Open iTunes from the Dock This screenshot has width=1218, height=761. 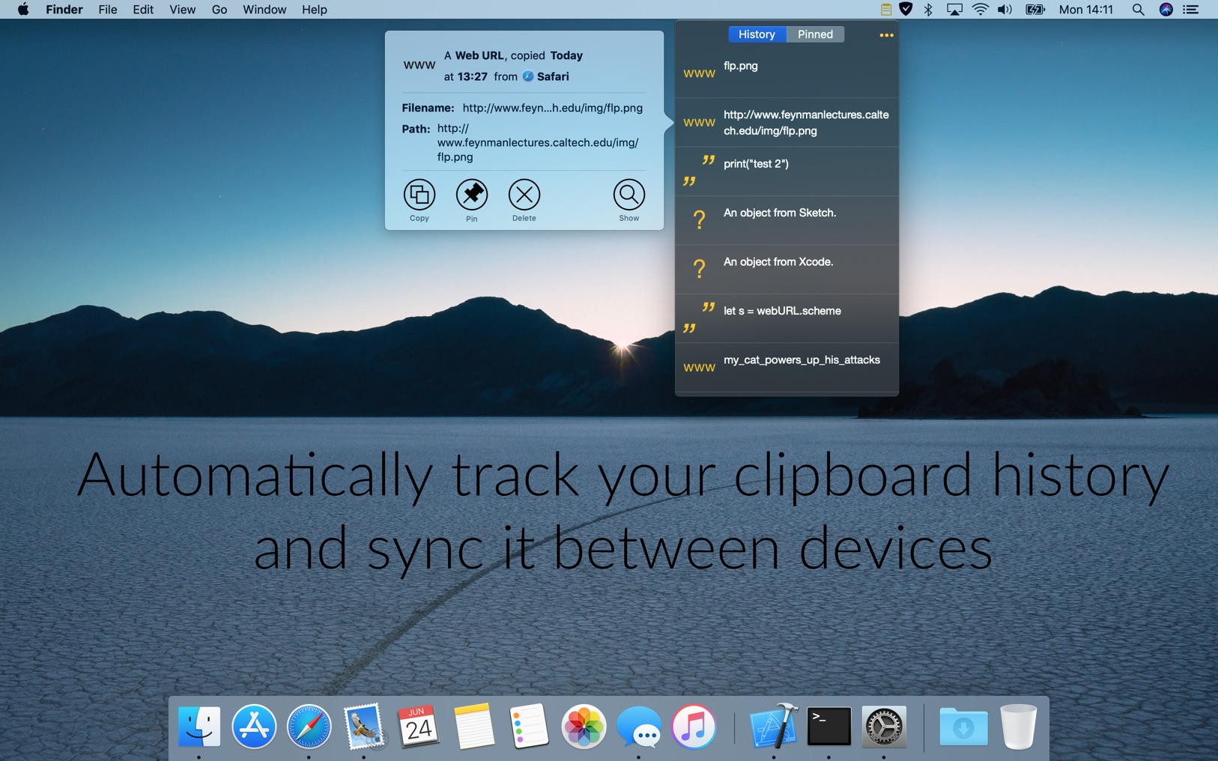694,727
